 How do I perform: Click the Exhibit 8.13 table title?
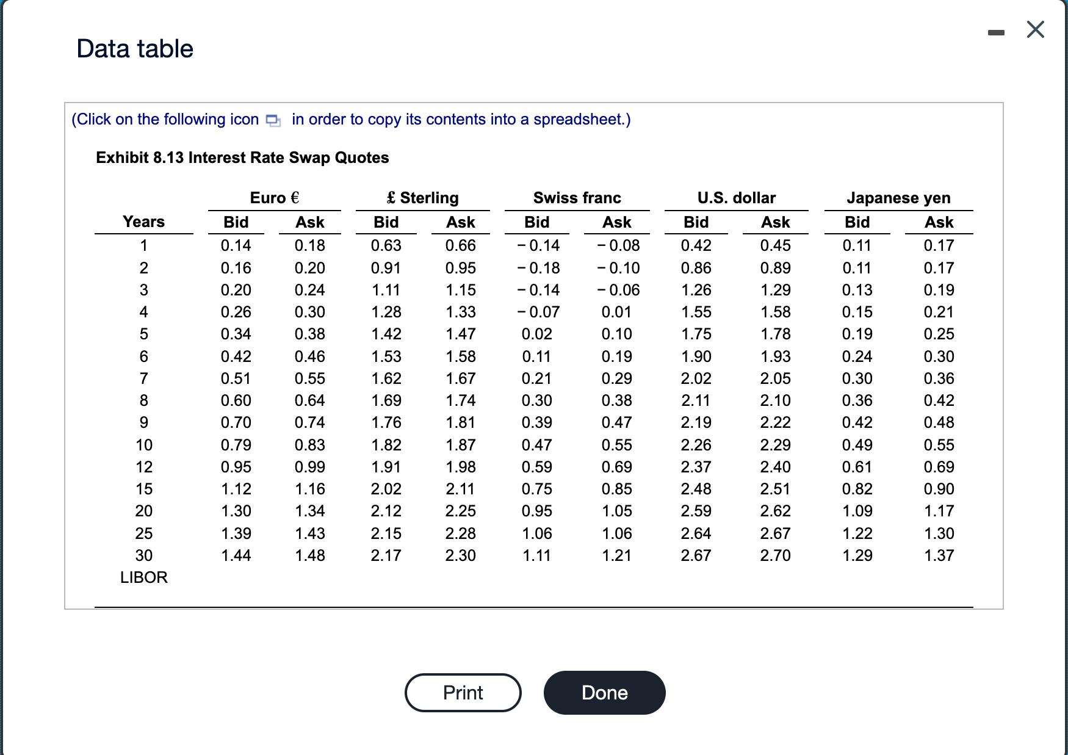pyautogui.click(x=242, y=157)
